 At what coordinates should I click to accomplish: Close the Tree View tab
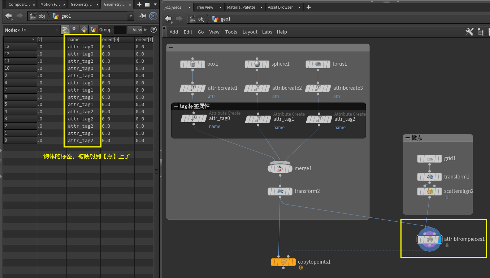pos(221,8)
